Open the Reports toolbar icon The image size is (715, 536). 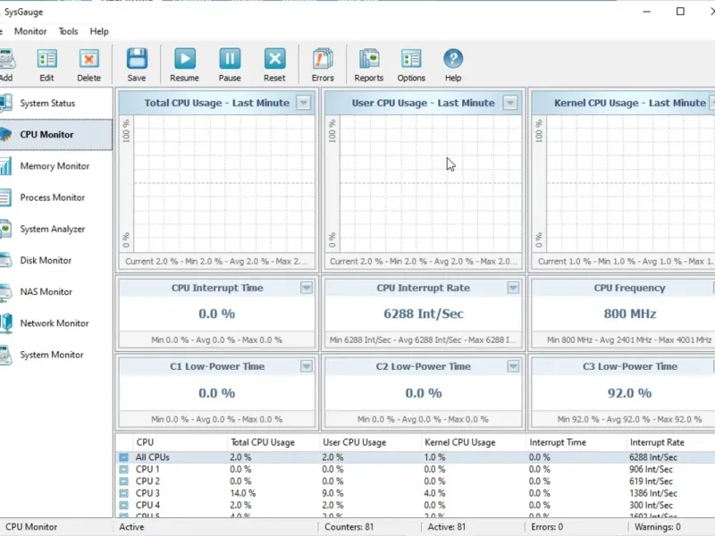click(x=369, y=59)
